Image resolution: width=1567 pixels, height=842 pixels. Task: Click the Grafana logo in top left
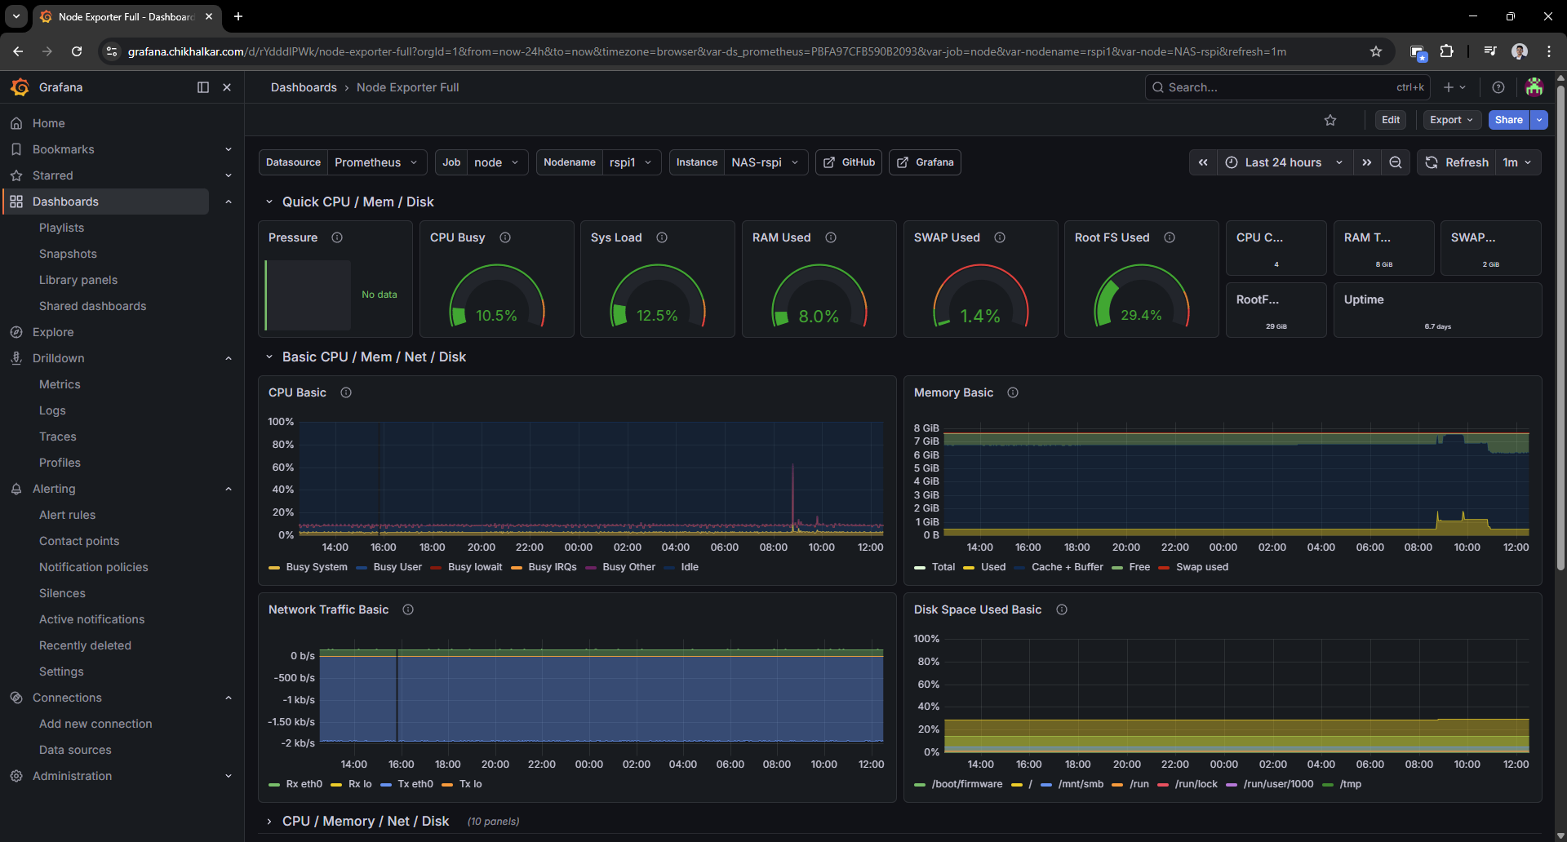click(20, 87)
